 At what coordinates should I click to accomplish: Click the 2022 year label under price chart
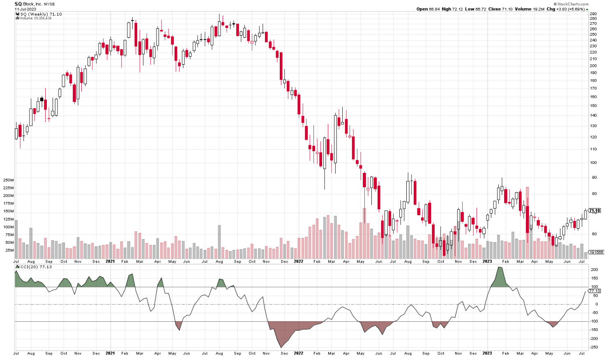[299, 261]
